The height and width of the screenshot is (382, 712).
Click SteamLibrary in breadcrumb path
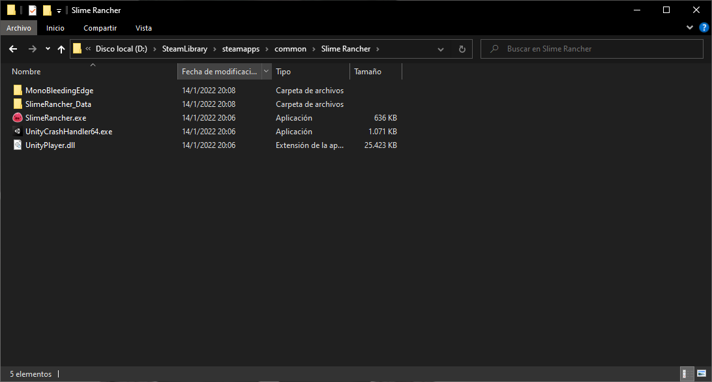pyautogui.click(x=185, y=49)
